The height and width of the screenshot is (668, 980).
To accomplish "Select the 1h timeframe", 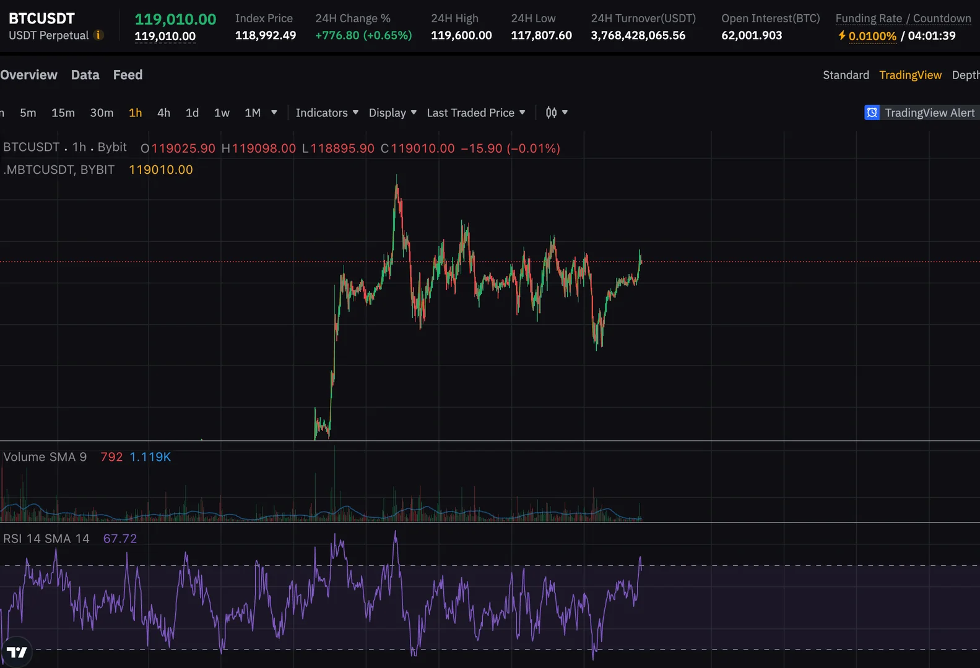I will 135,113.
